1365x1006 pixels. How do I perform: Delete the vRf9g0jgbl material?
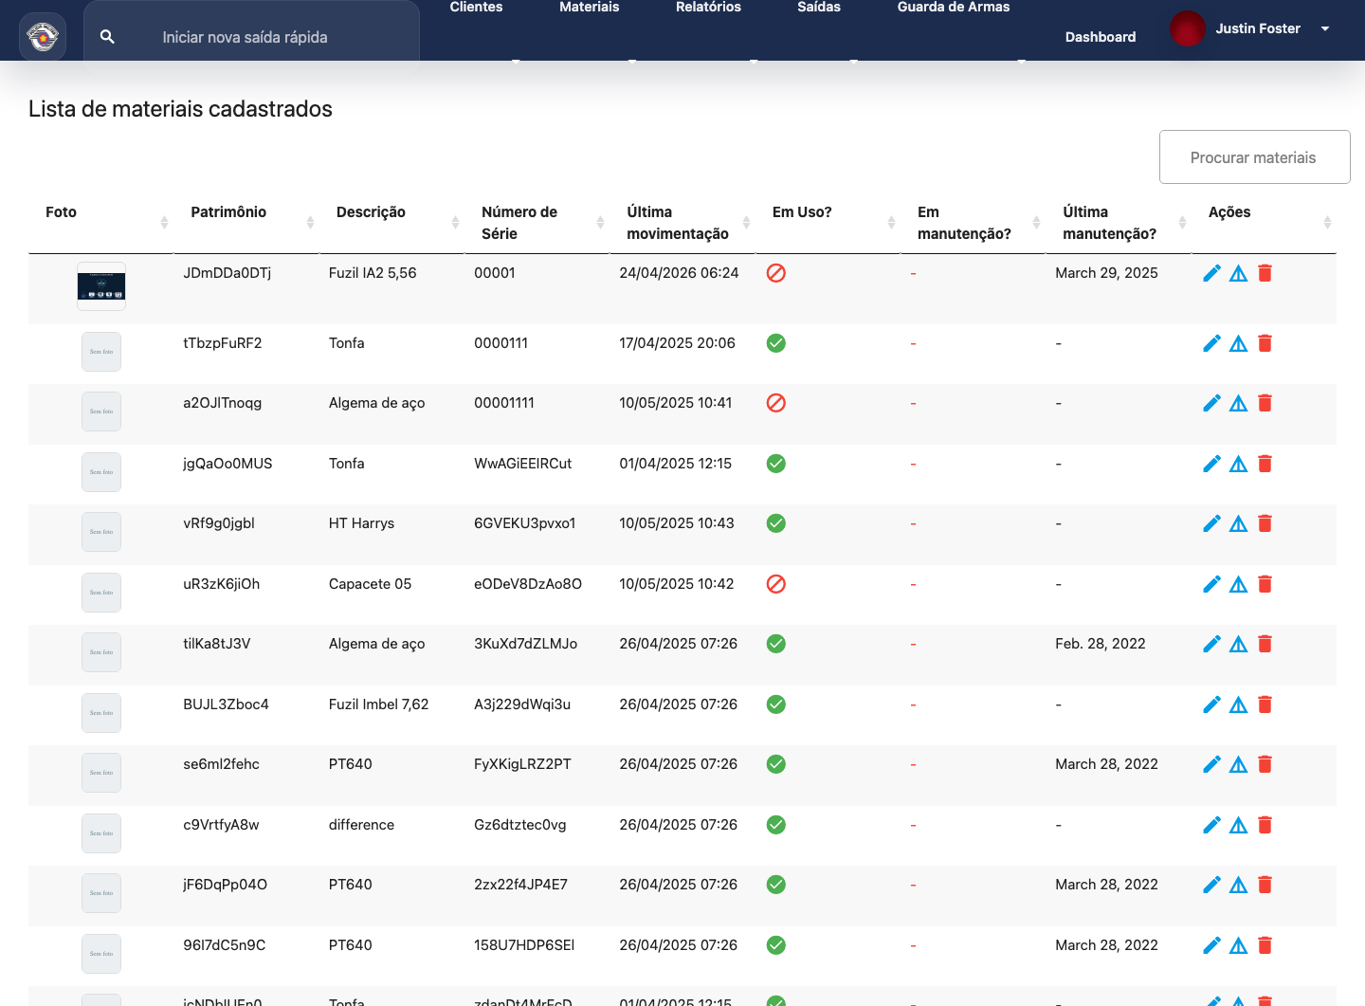point(1265,523)
